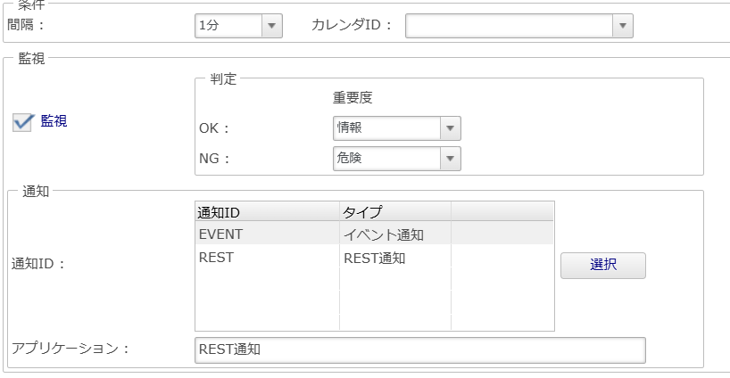Toggle the 監視 checkbox

pyautogui.click(x=23, y=122)
